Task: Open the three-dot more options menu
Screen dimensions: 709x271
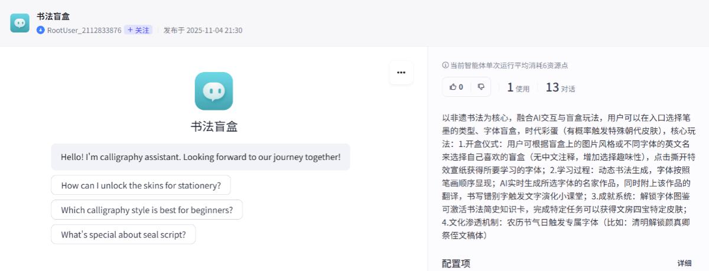Action: click(x=401, y=73)
